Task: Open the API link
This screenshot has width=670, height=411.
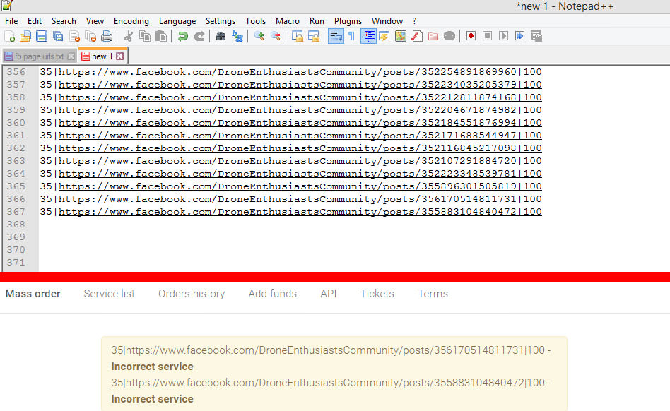Action: [329, 294]
